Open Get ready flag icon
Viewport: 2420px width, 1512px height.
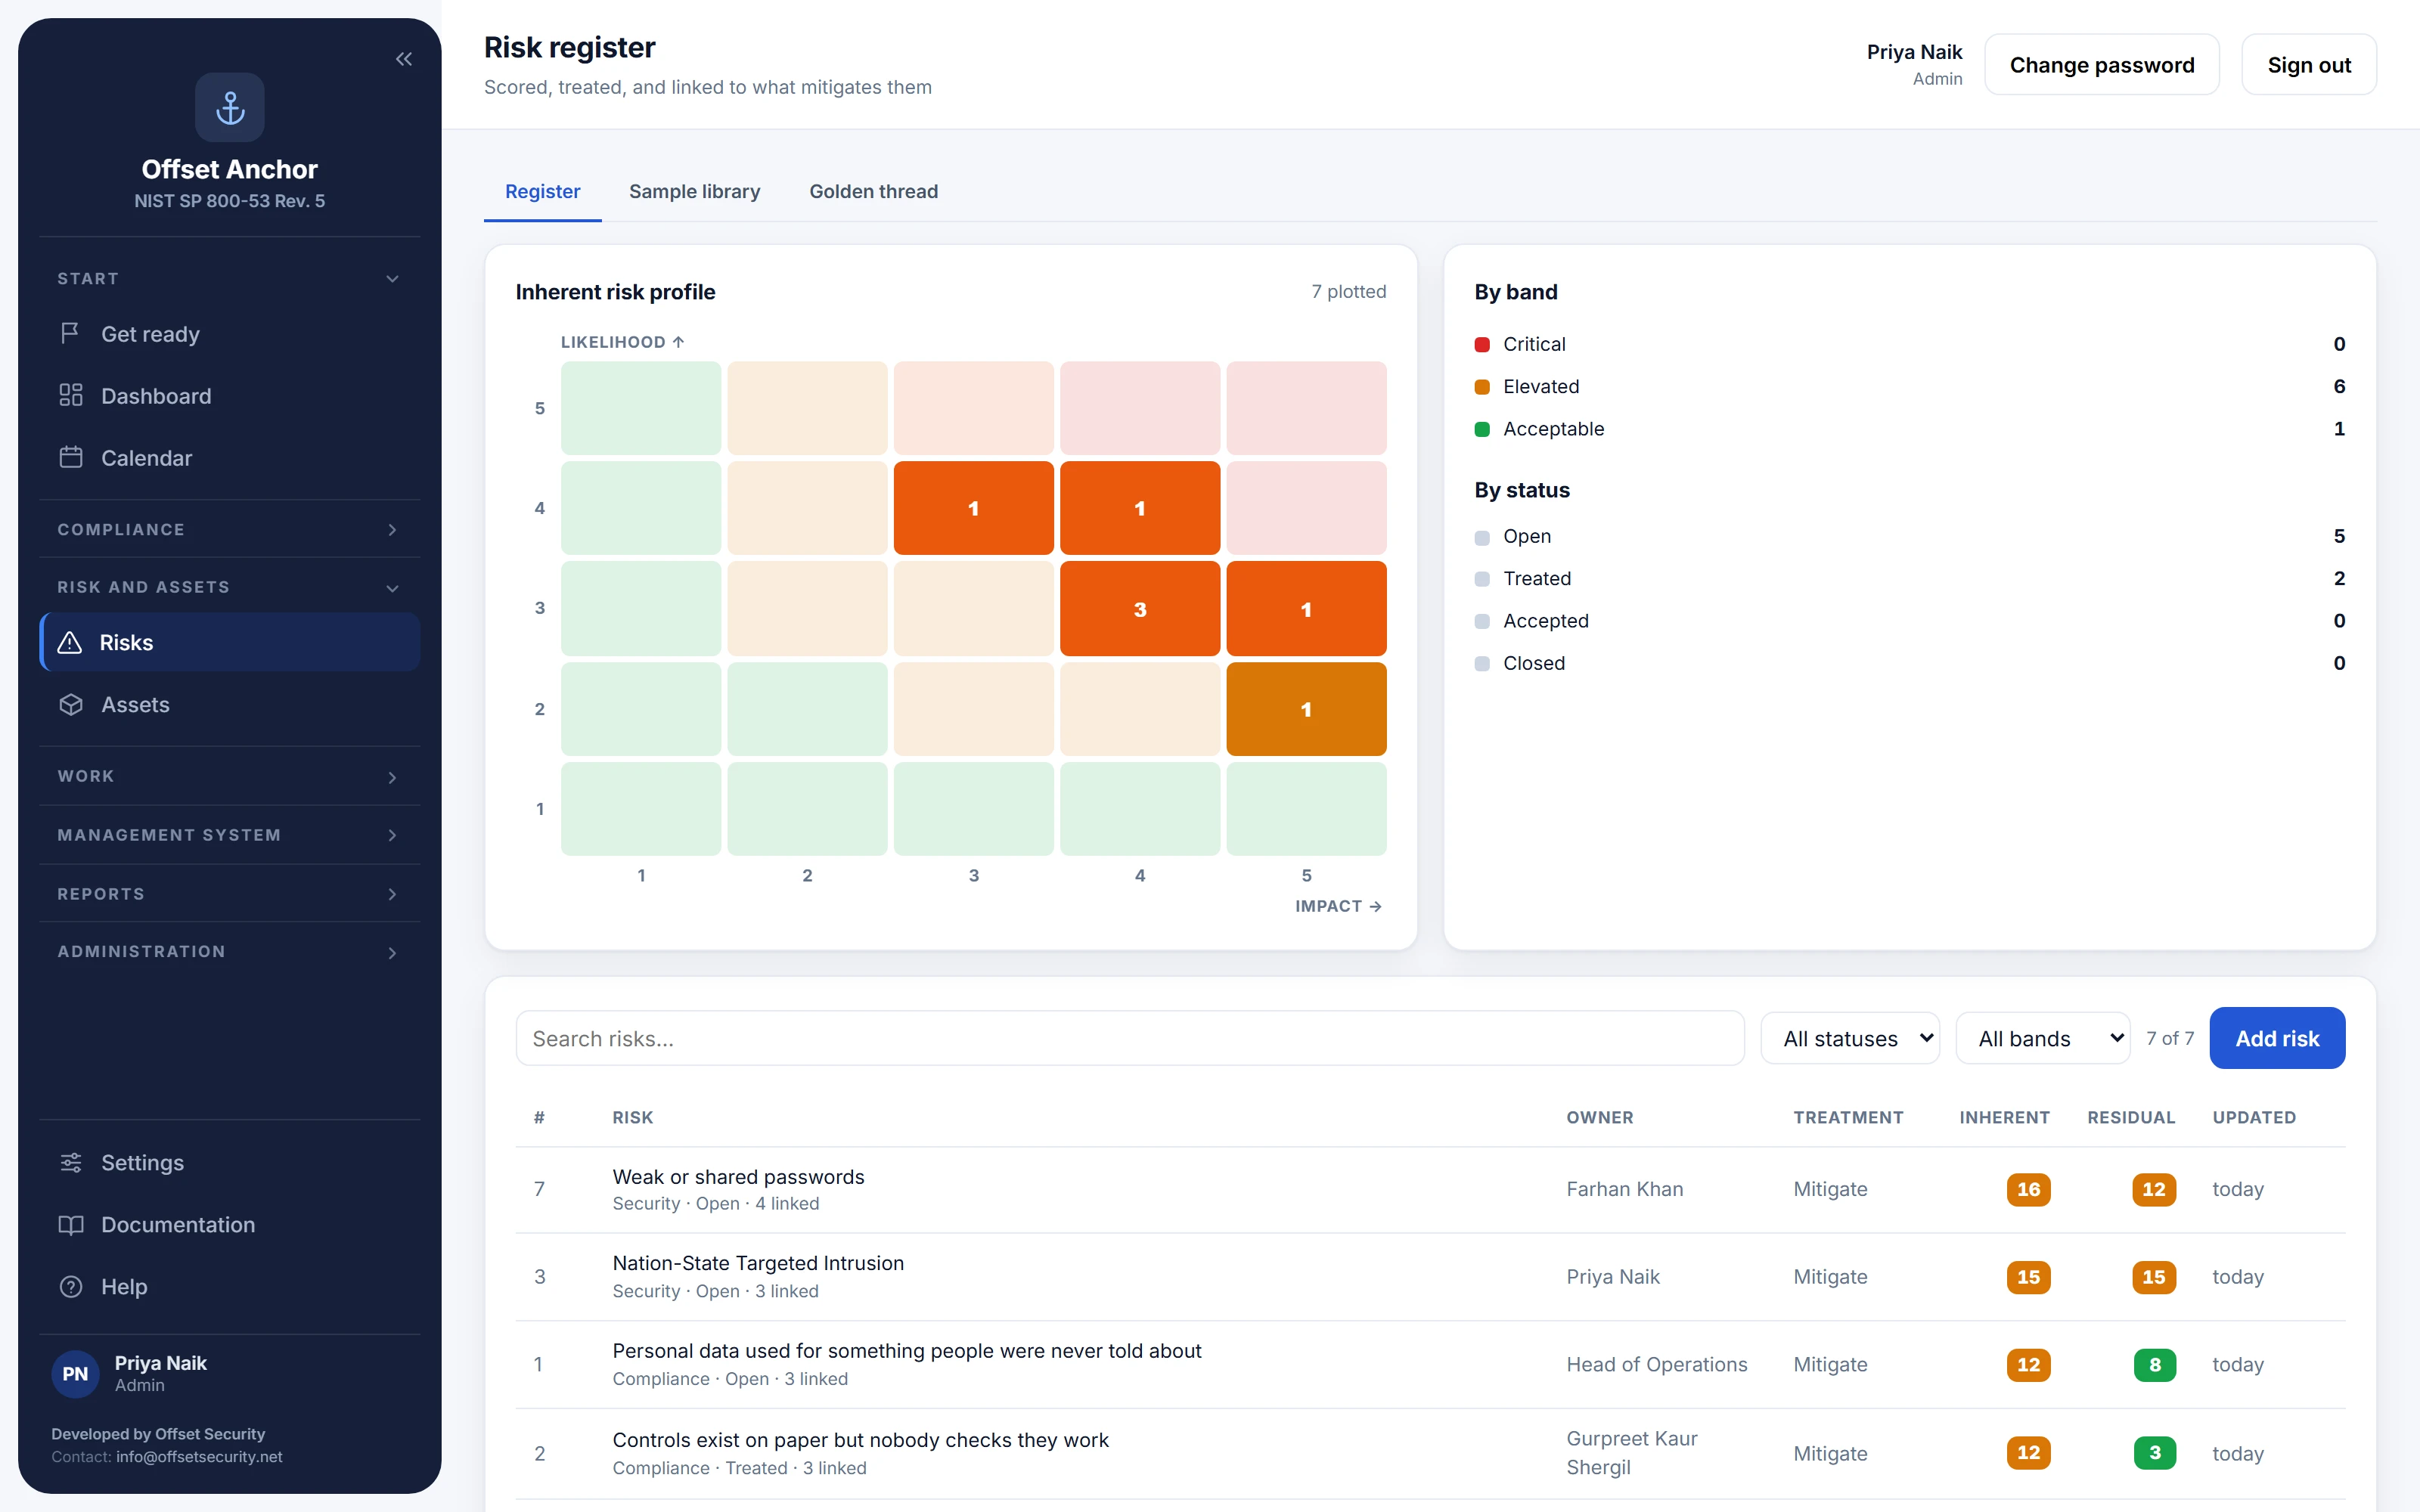click(x=70, y=333)
